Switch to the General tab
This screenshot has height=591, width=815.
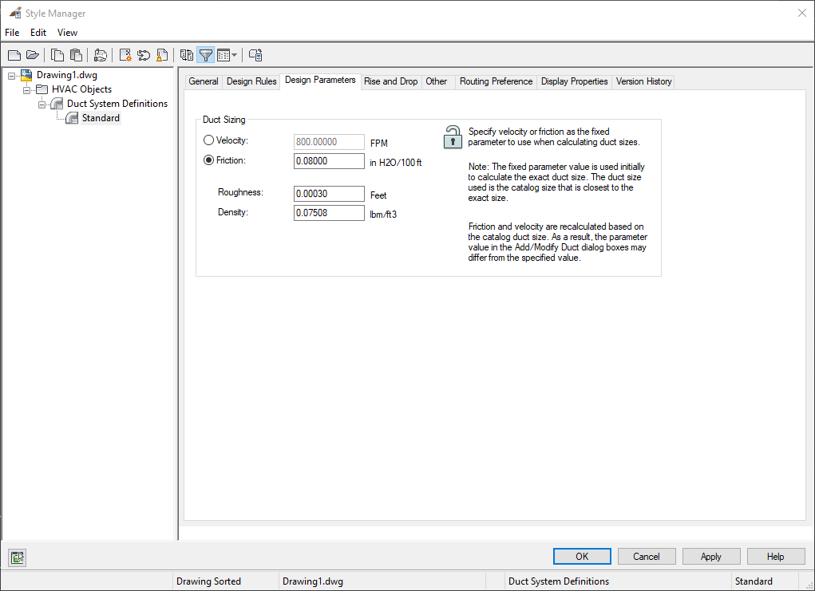pyautogui.click(x=204, y=81)
